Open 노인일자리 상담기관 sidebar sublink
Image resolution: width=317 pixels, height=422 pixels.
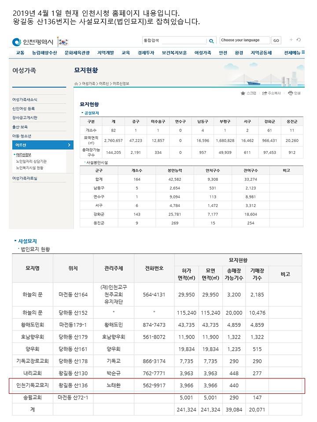tap(31, 161)
